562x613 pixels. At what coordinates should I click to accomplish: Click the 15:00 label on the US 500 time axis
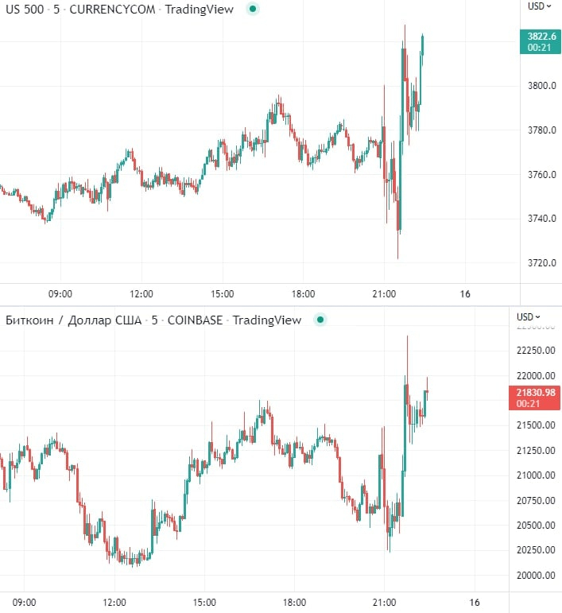(x=223, y=294)
